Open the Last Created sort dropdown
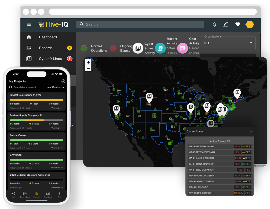The height and width of the screenshot is (209, 270). (55, 87)
